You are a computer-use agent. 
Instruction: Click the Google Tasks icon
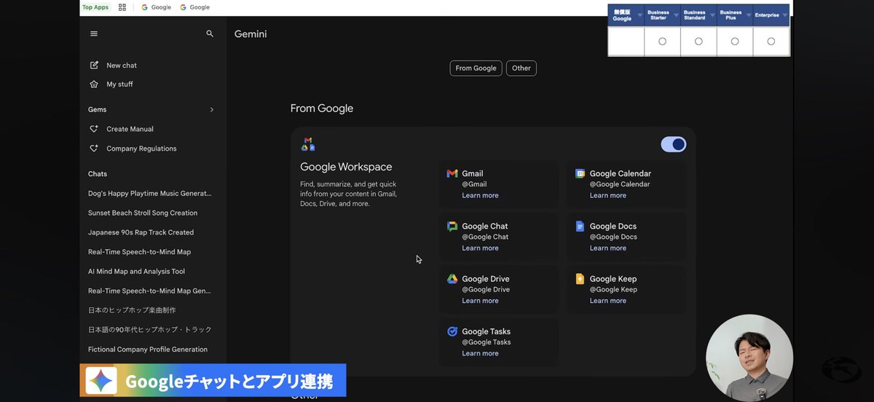point(452,331)
